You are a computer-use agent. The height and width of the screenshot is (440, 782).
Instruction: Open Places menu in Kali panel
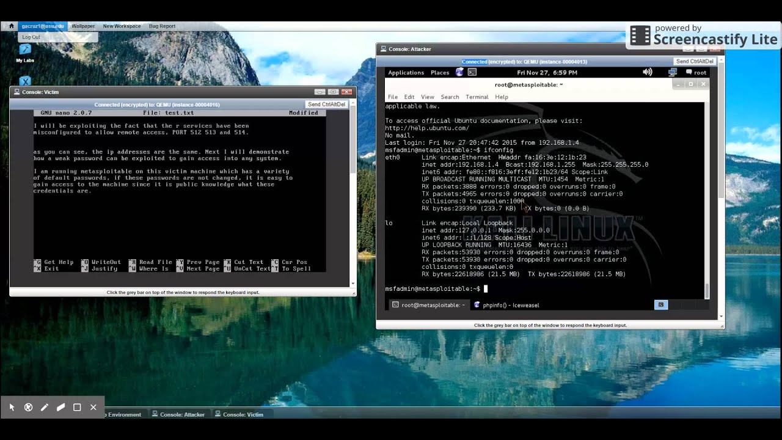click(x=440, y=73)
